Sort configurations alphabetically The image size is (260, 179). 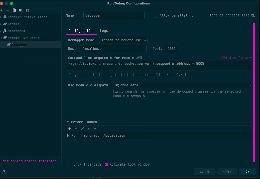click(x=27, y=10)
